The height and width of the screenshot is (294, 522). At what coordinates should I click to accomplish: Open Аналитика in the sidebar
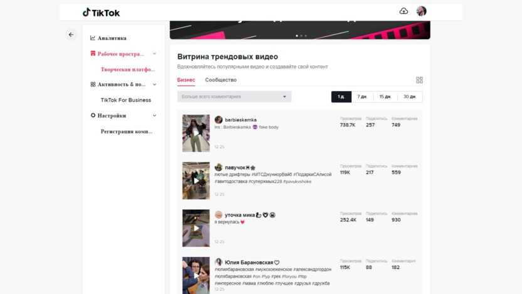click(x=108, y=38)
